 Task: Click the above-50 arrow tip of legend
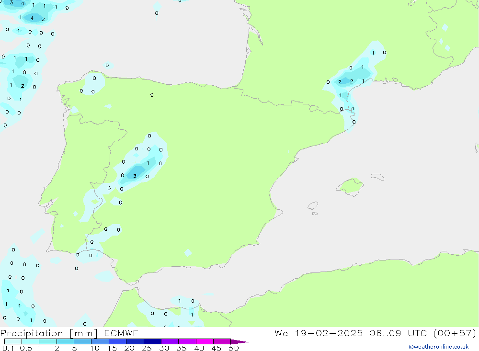coord(239,341)
